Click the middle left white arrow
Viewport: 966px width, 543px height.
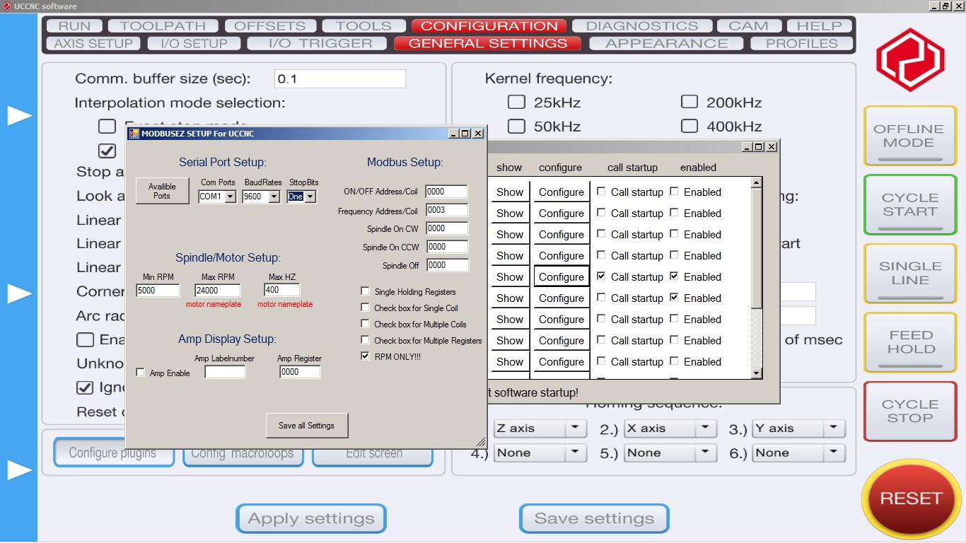point(20,293)
